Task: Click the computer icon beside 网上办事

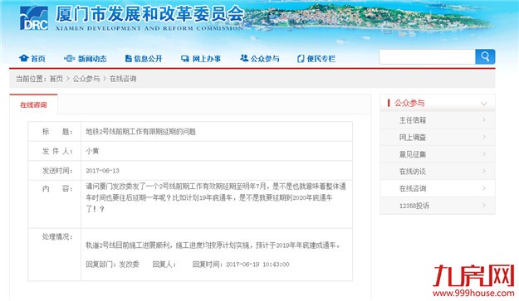Action: (x=185, y=59)
